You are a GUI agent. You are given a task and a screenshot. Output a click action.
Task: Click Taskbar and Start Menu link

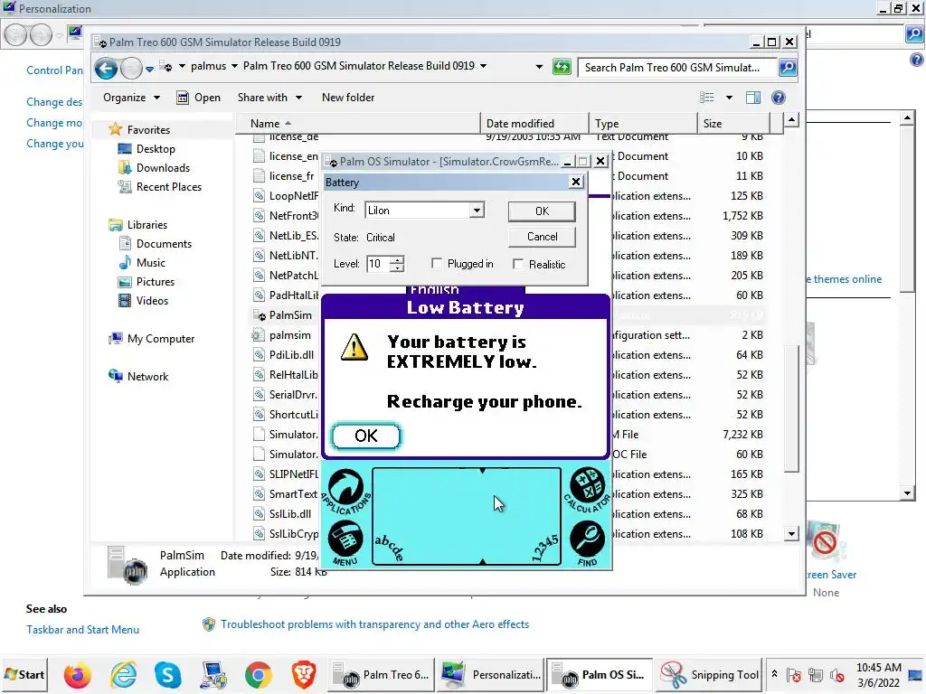(x=82, y=630)
